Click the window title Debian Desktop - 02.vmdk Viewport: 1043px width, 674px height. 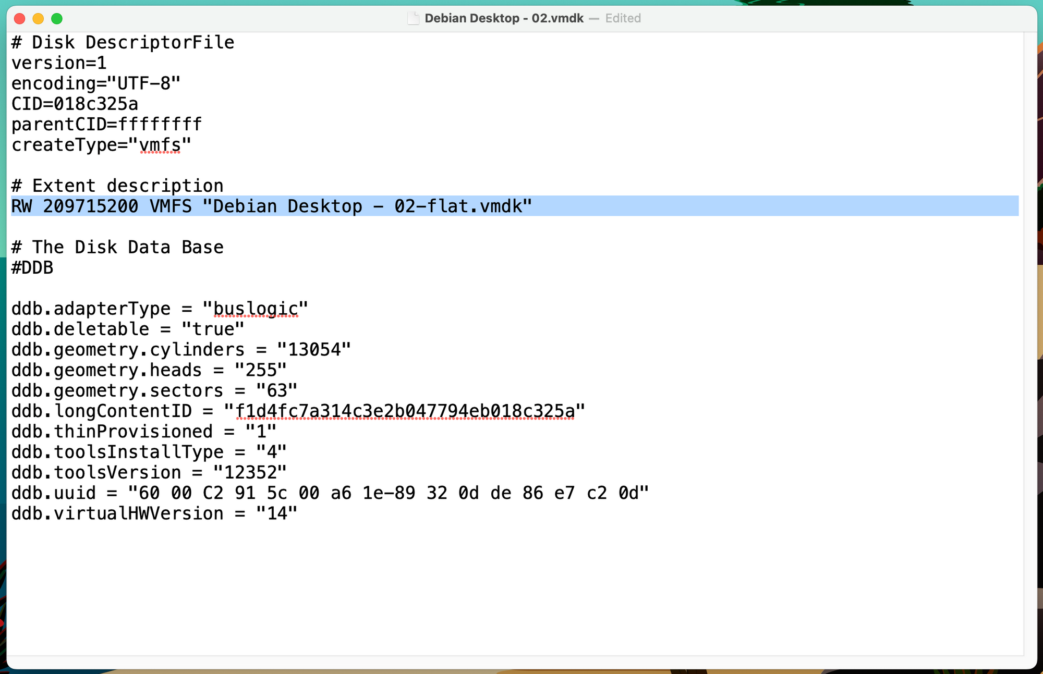(x=504, y=19)
